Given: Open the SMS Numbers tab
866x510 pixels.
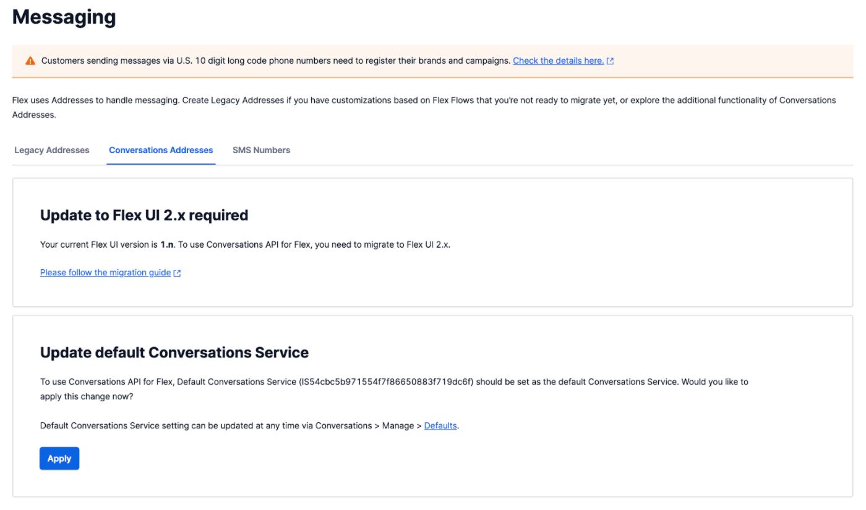Looking at the screenshot, I should pos(261,150).
